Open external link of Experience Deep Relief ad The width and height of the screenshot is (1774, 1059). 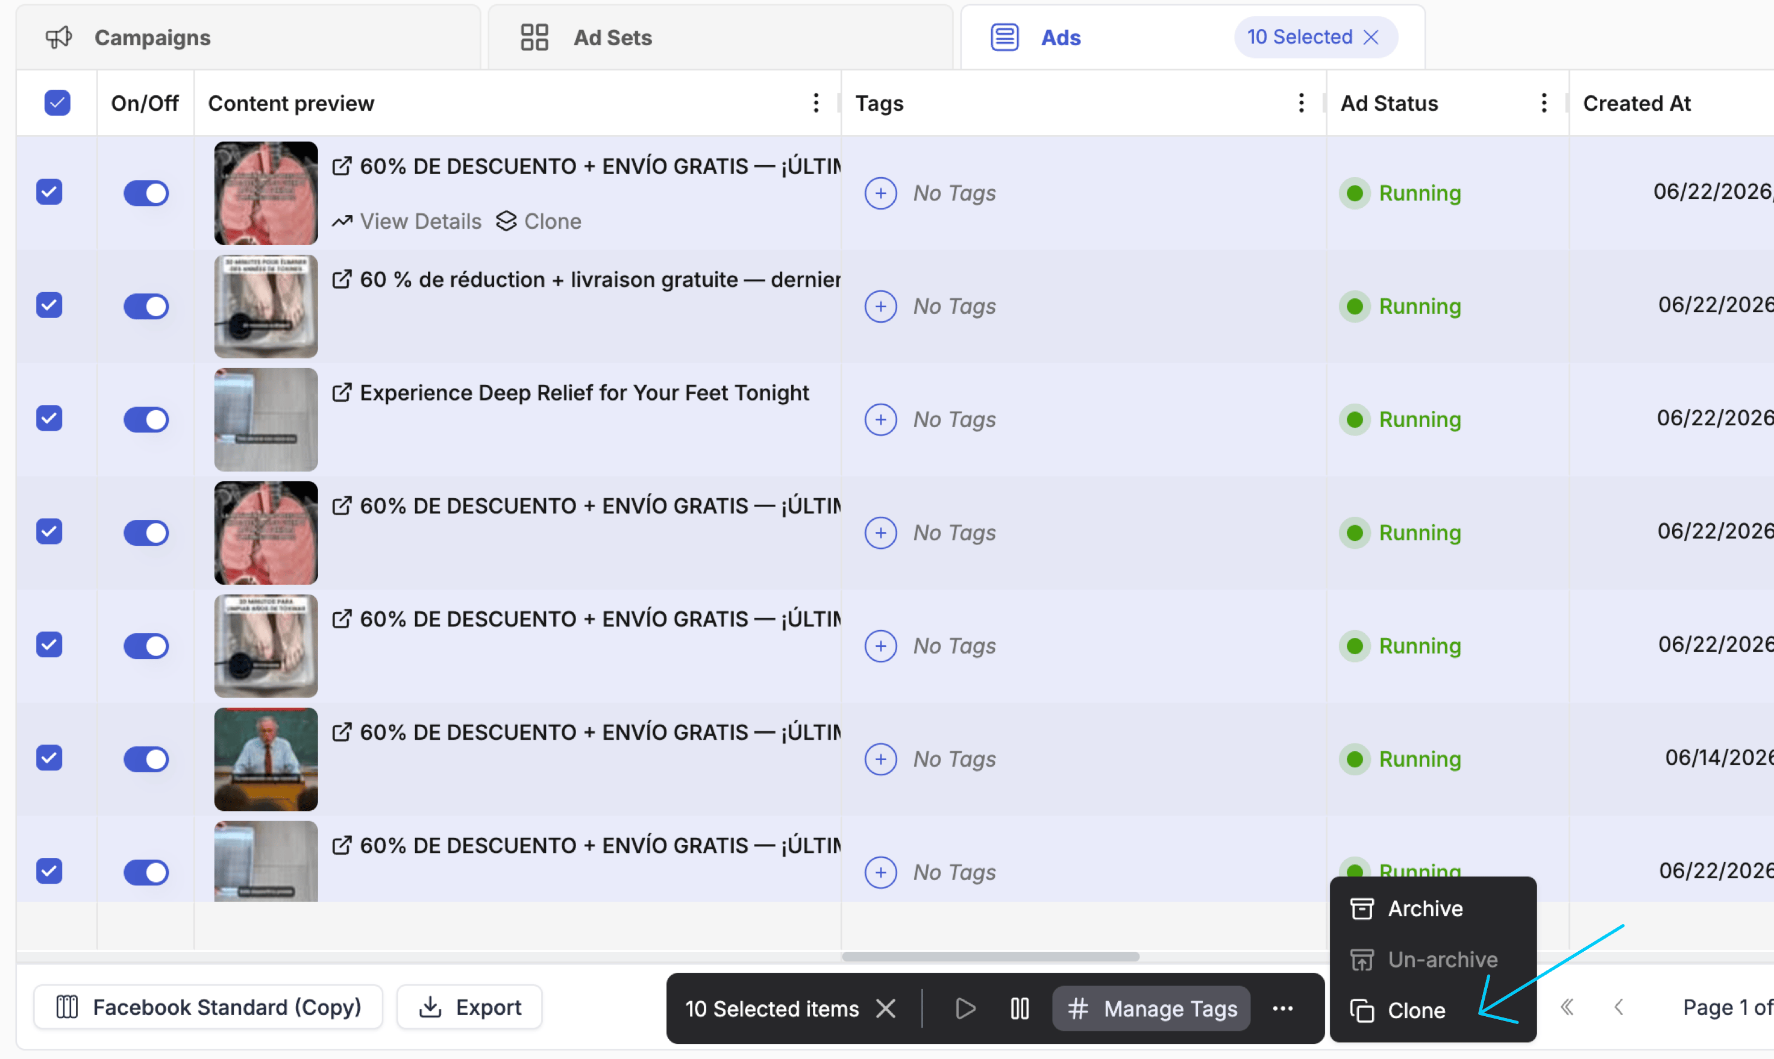click(x=342, y=393)
